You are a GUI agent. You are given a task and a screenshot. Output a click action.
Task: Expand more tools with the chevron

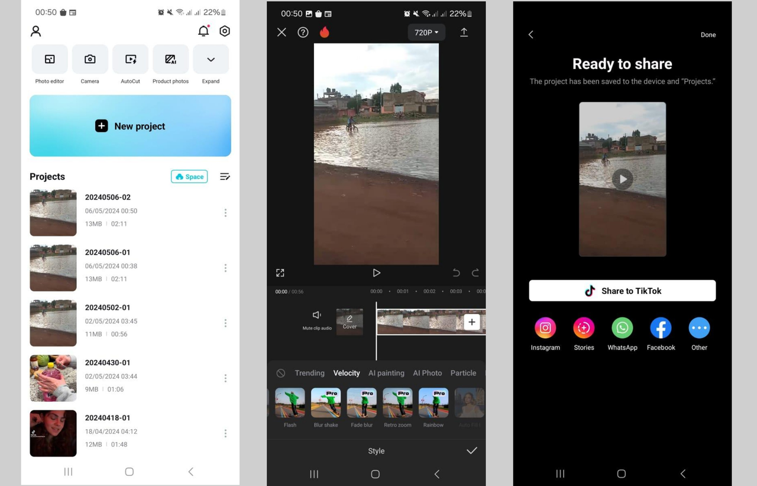tap(211, 59)
